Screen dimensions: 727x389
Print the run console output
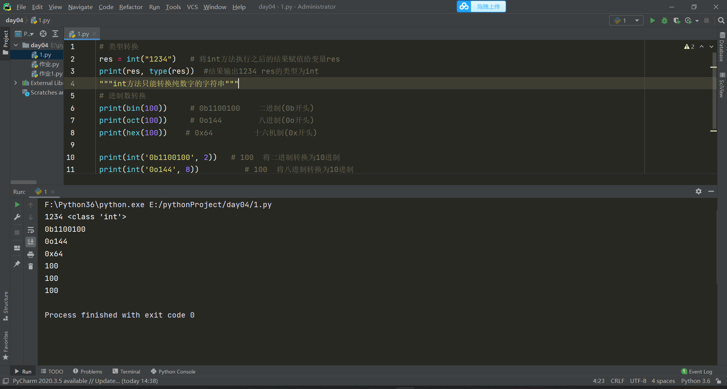[x=31, y=254]
